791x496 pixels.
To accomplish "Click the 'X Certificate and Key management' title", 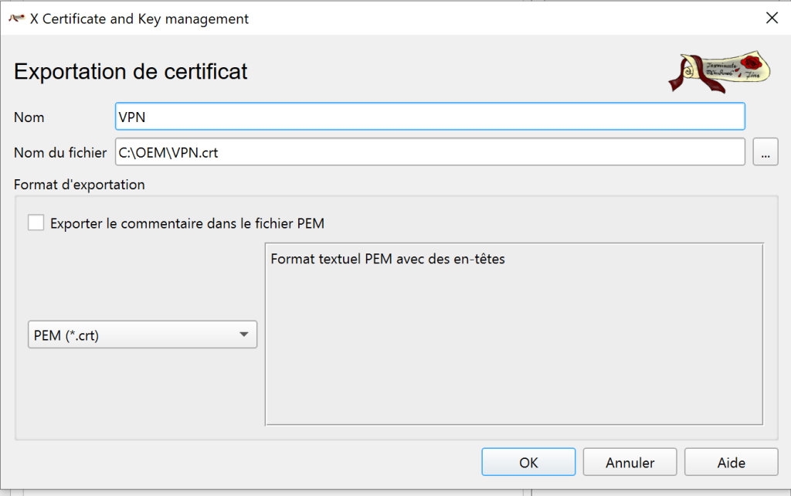I will (139, 19).
